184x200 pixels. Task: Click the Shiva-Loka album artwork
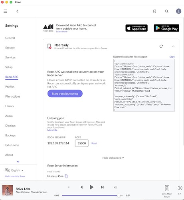tap(8, 190)
